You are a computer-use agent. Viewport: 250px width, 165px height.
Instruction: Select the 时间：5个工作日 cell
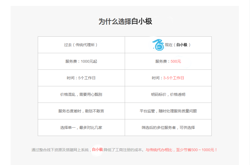81,78
